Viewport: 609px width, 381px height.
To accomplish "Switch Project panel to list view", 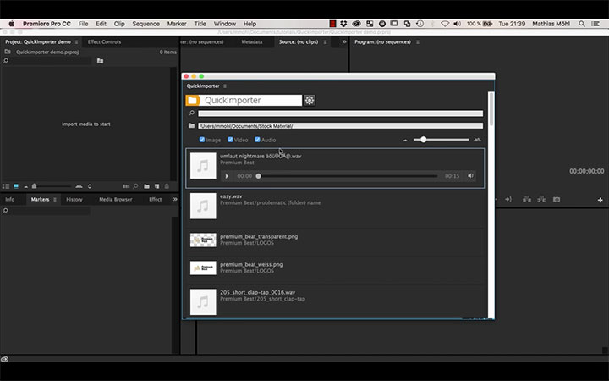I will [x=6, y=186].
